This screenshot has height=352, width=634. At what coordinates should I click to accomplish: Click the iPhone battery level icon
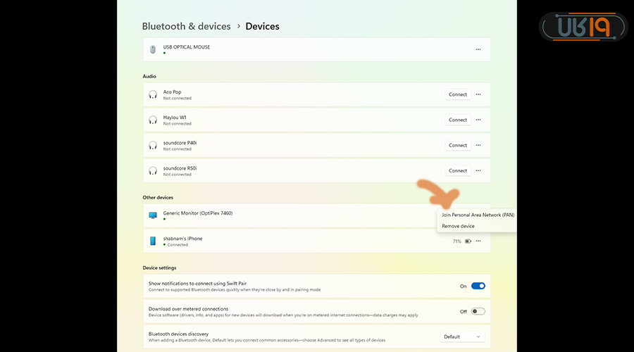tap(467, 241)
